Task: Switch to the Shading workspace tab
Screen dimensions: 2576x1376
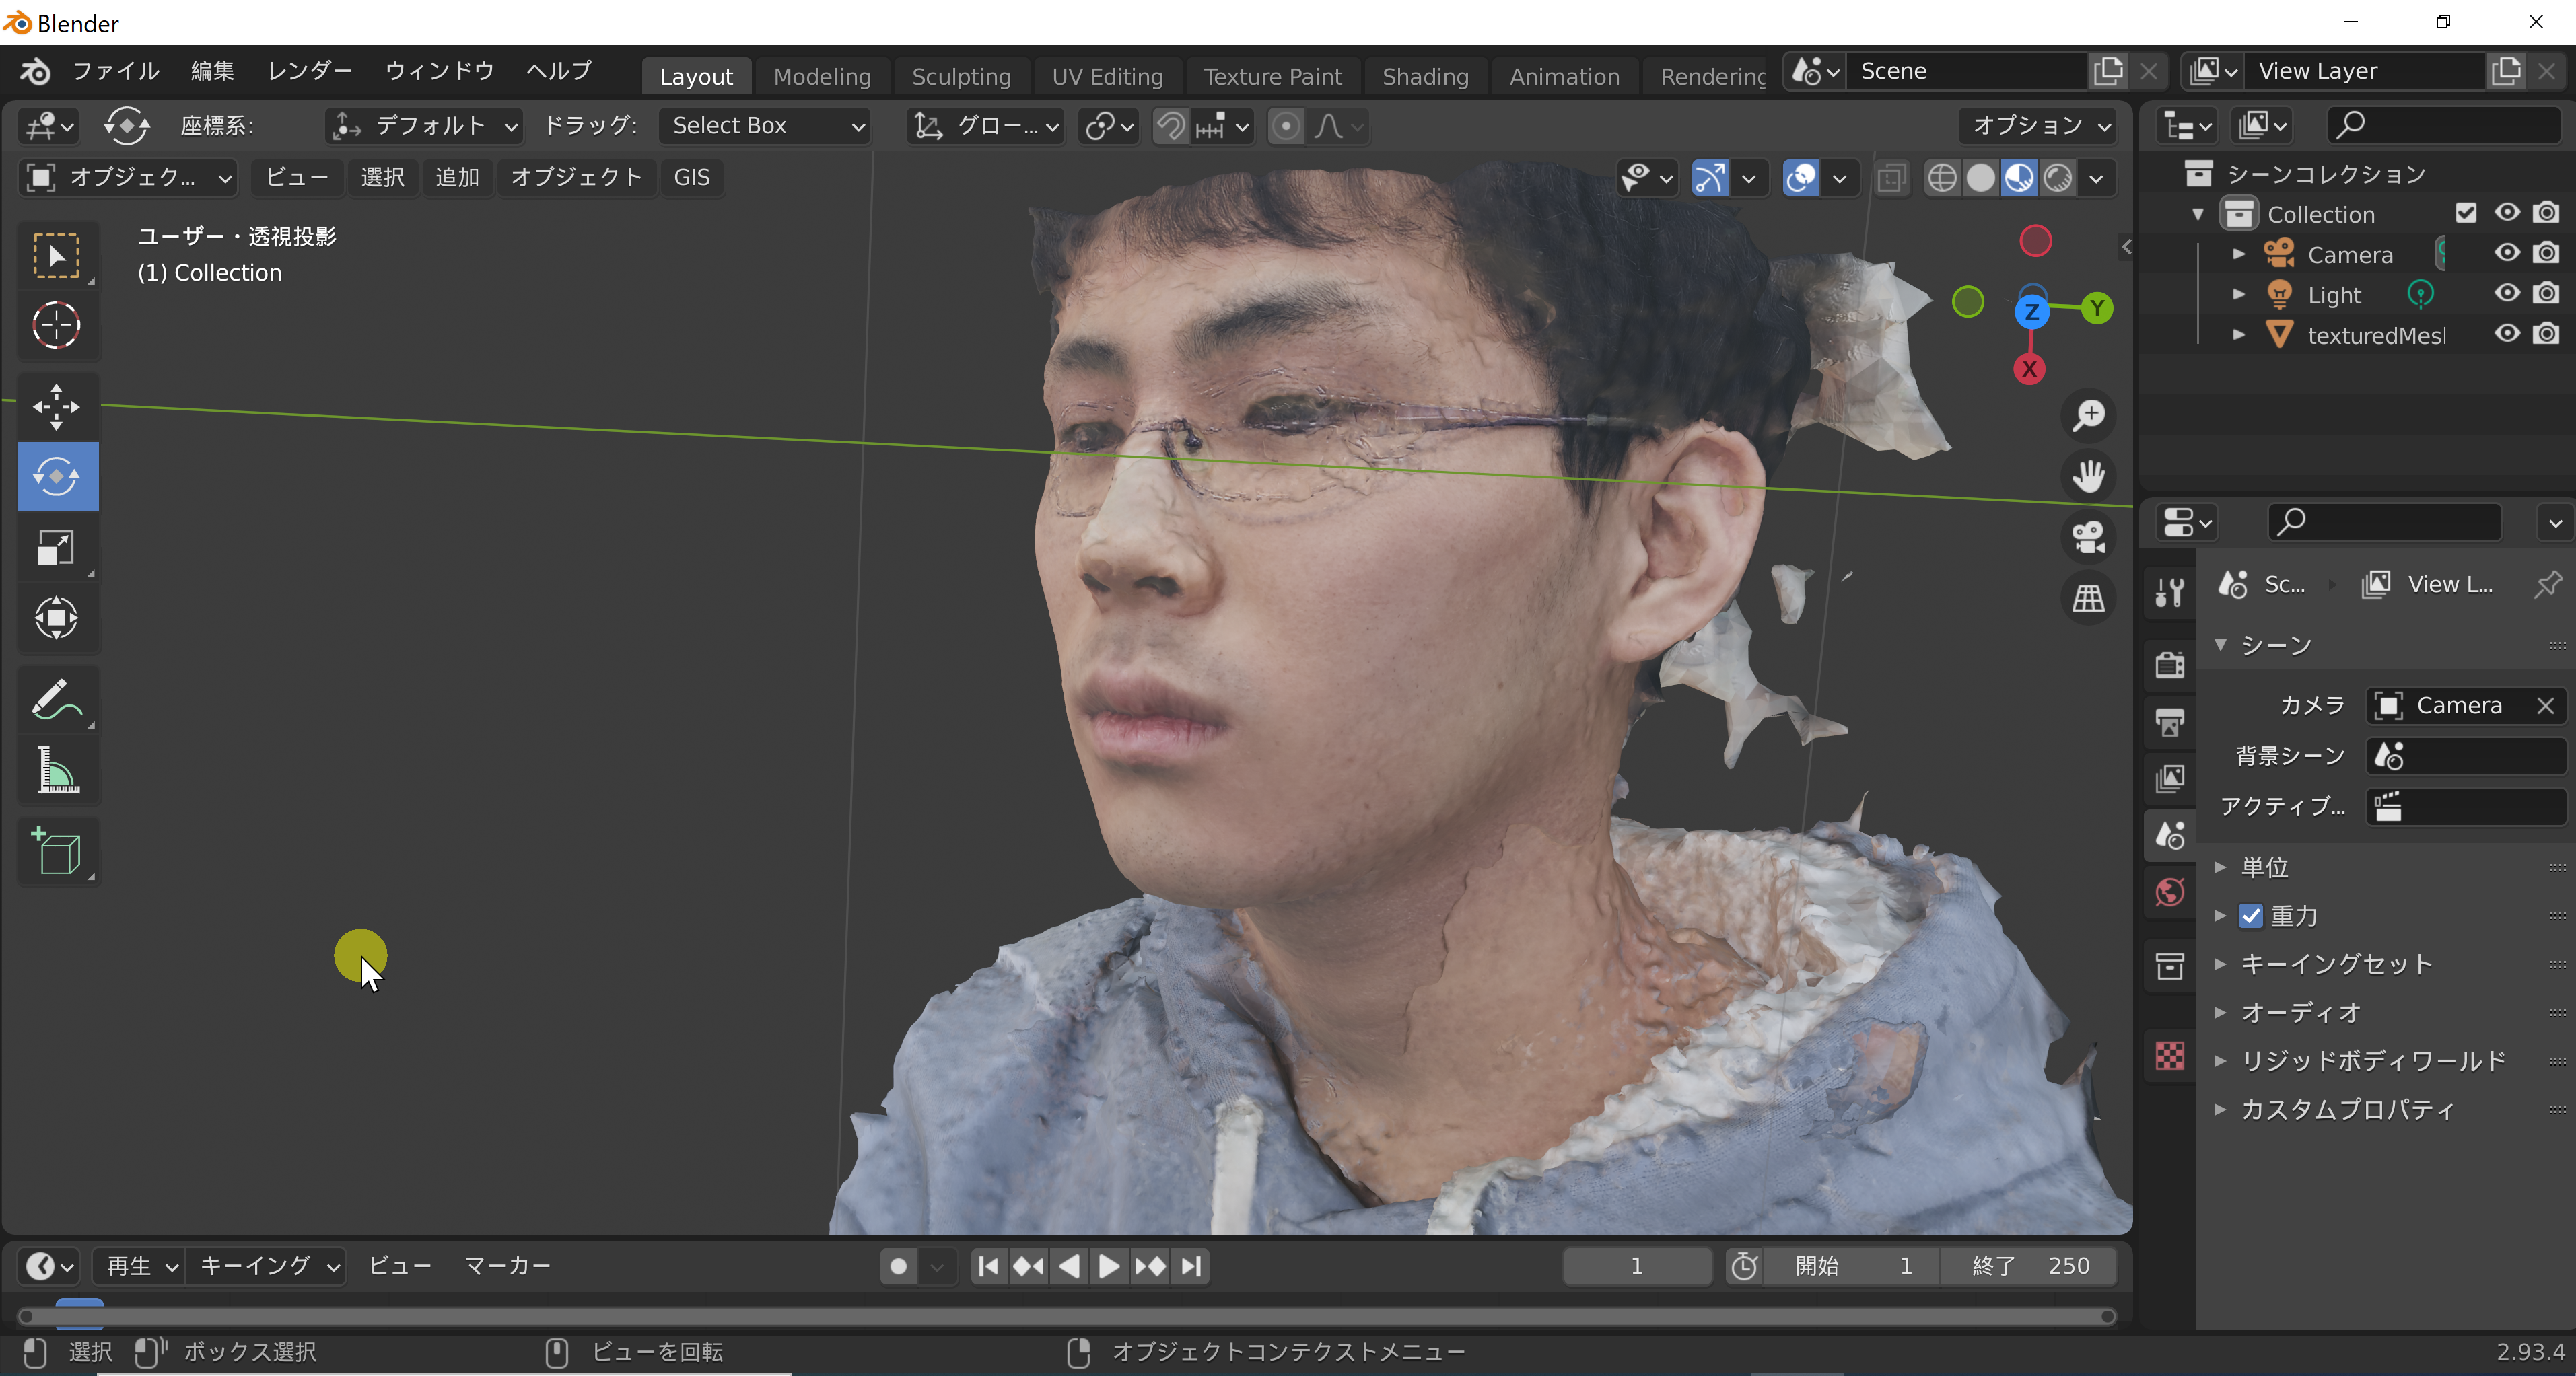Action: pyautogui.click(x=1425, y=77)
